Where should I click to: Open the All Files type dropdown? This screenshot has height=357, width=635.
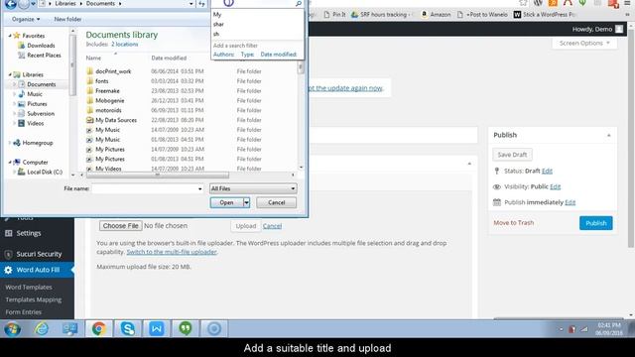(x=253, y=188)
